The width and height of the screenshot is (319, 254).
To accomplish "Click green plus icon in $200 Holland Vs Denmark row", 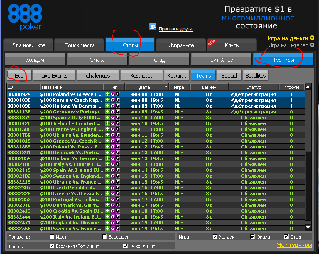I will (108, 106).
